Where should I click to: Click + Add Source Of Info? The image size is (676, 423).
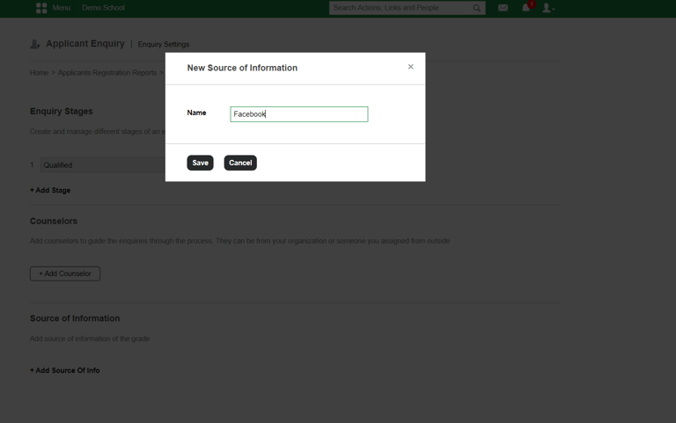pyautogui.click(x=64, y=370)
